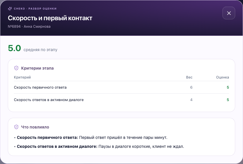Click weight value 6 for первичного ответа

[191, 87]
